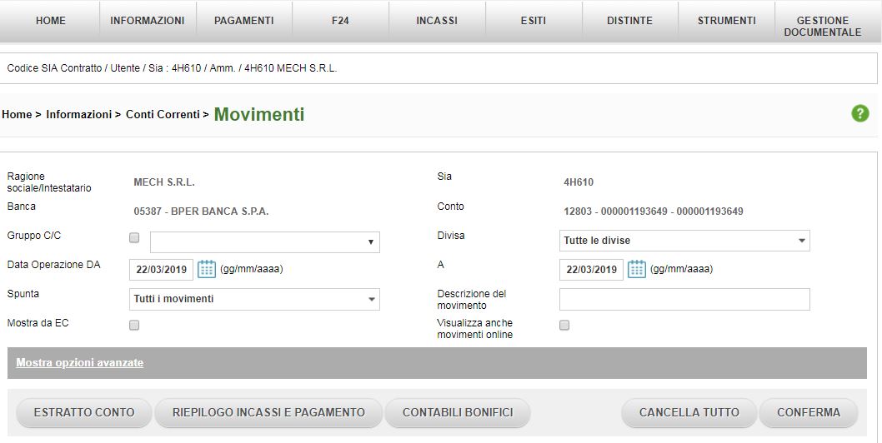
Task: Click the green help question mark icon
Action: 860,114
